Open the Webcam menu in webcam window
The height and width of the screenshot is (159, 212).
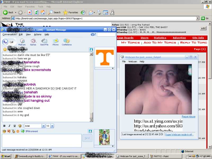click(x=132, y=61)
